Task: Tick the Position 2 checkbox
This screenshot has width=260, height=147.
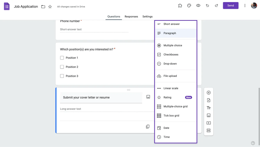Action: tap(62, 67)
